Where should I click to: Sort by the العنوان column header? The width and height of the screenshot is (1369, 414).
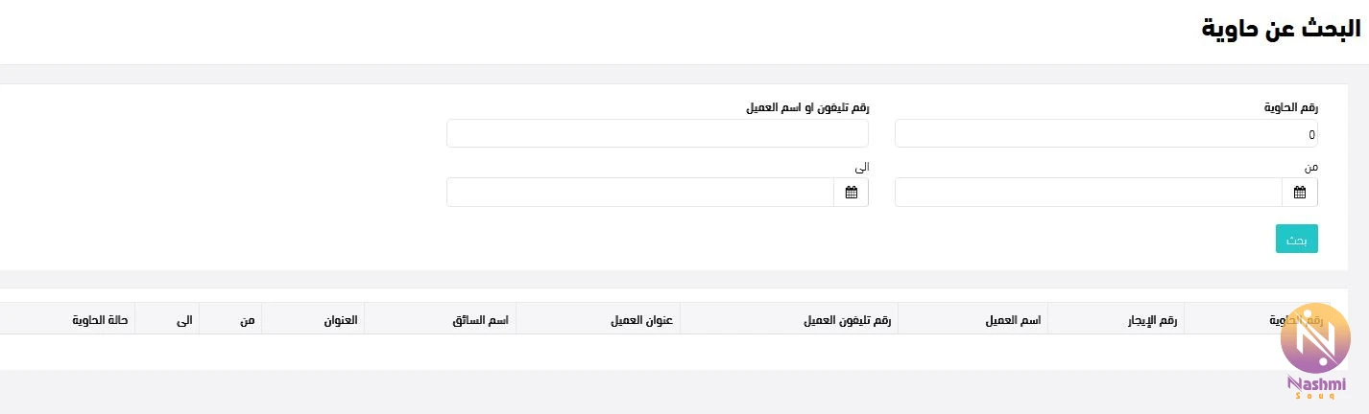[x=312, y=319]
